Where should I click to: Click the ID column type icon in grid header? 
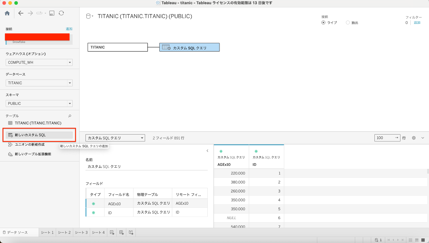tap(256, 151)
